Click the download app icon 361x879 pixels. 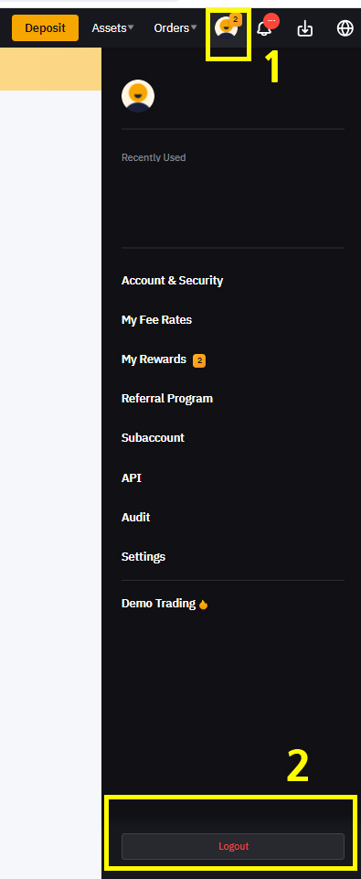(305, 28)
